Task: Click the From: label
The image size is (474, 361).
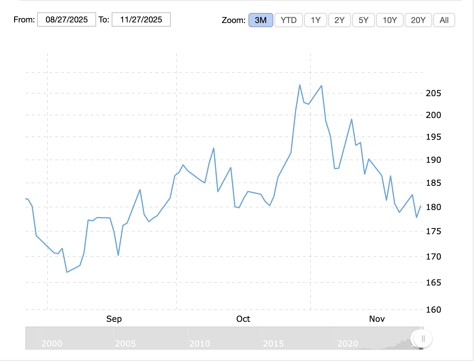Action: [x=24, y=19]
